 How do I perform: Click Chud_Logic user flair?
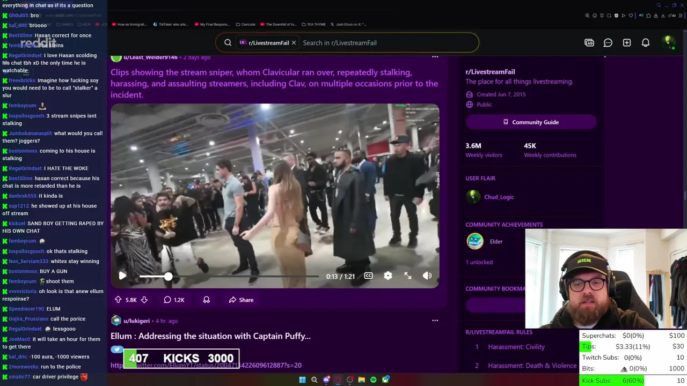click(x=499, y=197)
